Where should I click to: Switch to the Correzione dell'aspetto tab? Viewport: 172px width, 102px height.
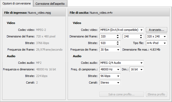coord(50,4)
